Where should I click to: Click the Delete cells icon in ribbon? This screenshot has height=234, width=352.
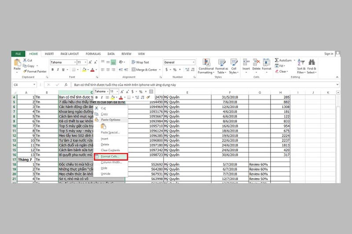[x=256, y=62]
